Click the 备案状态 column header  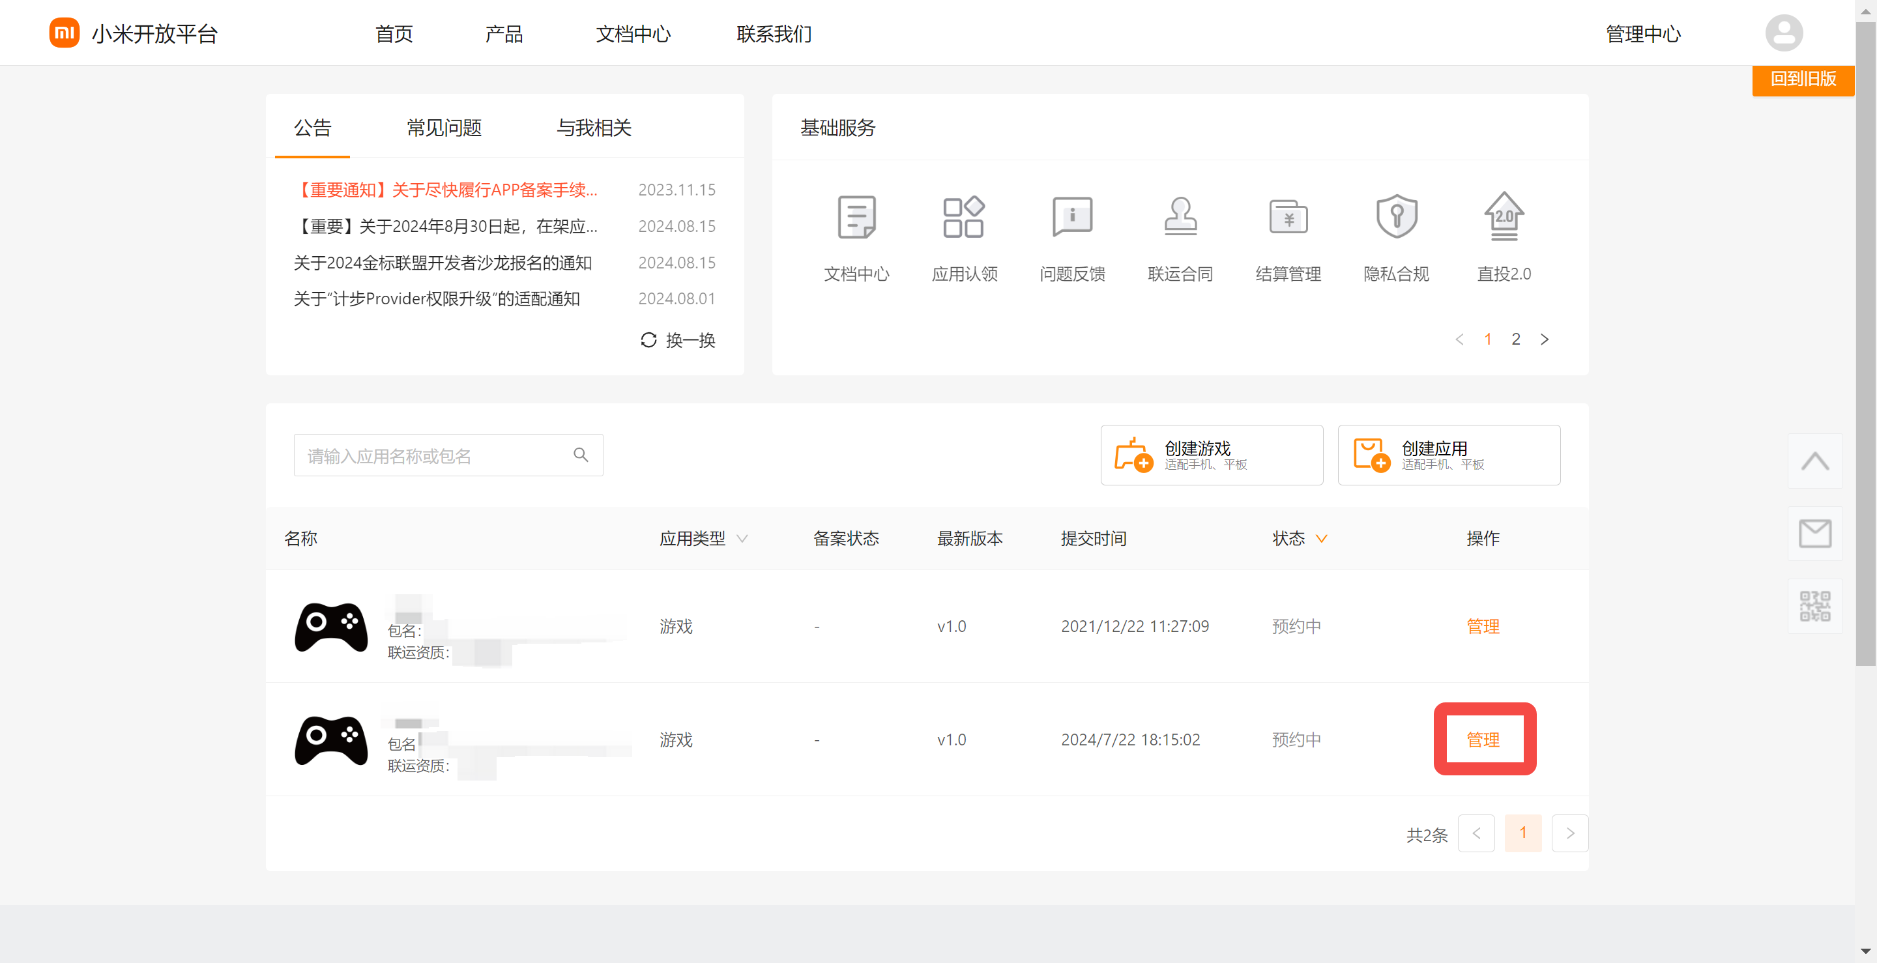click(846, 539)
